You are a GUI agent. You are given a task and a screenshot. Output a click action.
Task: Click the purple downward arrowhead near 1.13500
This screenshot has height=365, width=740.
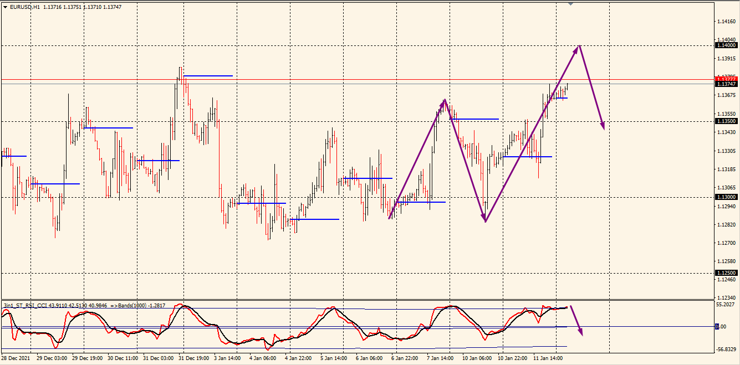coord(602,126)
